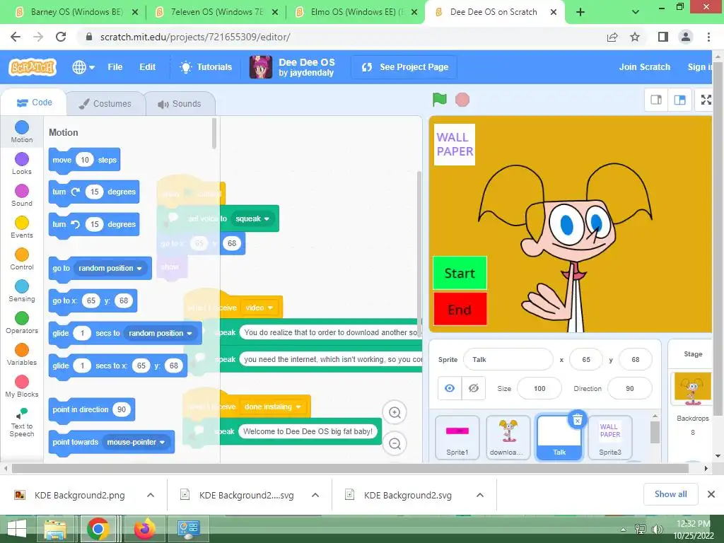Screen dimensions: 724x543
Task: Switch to the Sounds tab
Action: [180, 104]
